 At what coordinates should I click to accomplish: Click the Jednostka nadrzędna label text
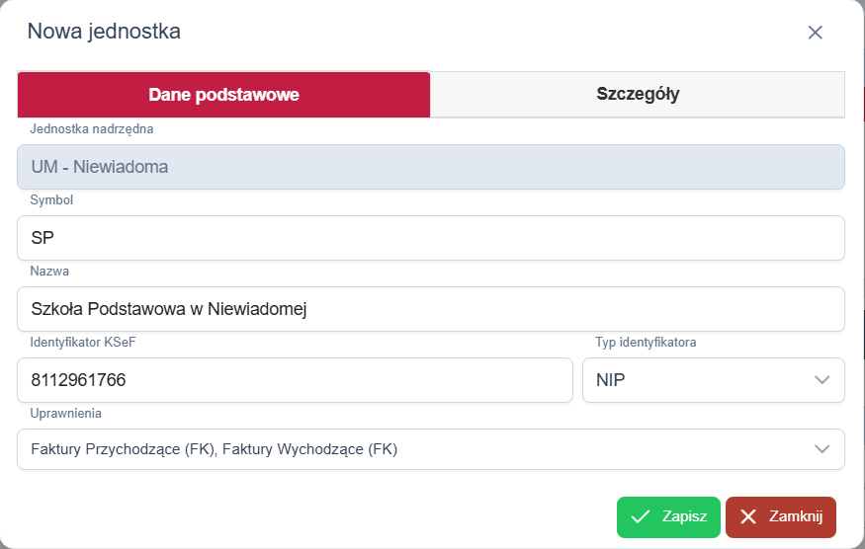92,128
